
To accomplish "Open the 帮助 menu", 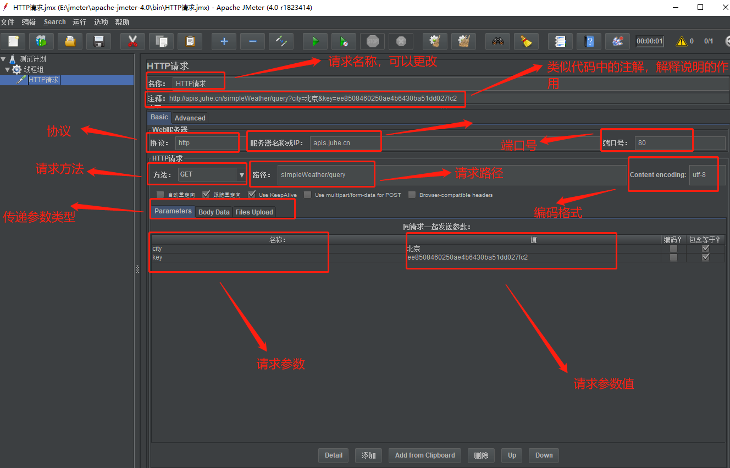I will (123, 22).
